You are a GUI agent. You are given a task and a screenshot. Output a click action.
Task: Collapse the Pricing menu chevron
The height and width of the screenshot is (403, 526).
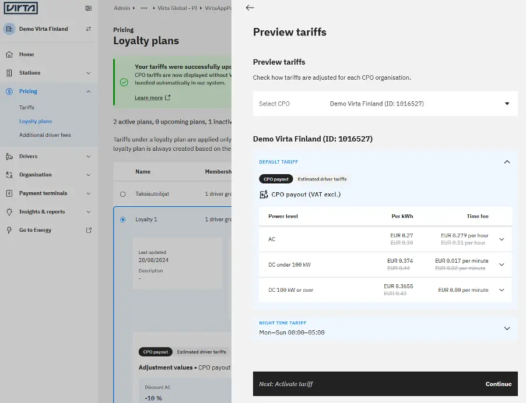89,91
